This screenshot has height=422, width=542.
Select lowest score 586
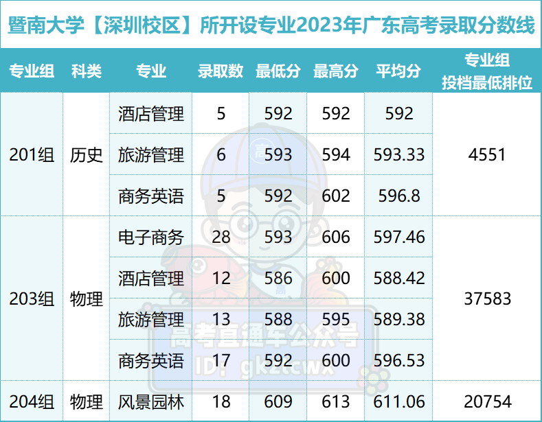point(278,278)
